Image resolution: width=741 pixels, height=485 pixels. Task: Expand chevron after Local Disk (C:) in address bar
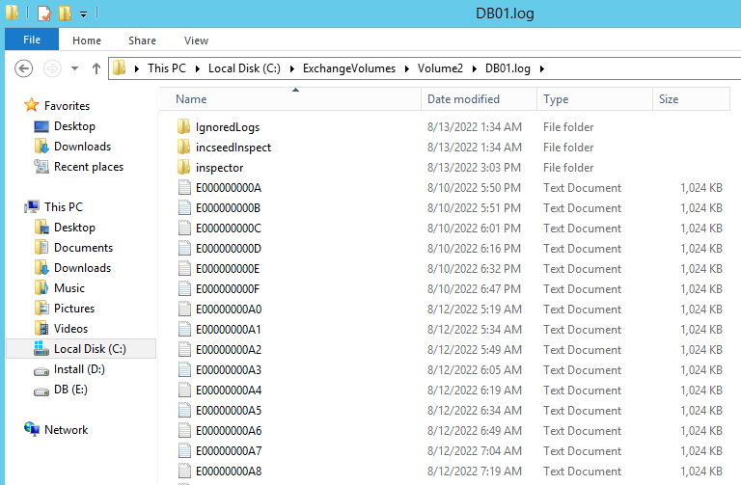[x=292, y=69]
